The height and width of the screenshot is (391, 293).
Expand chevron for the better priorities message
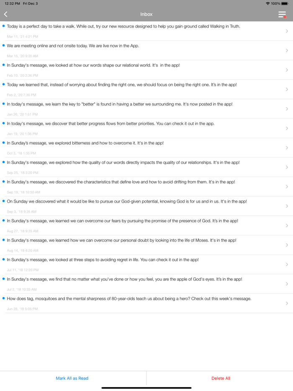tap(287, 128)
